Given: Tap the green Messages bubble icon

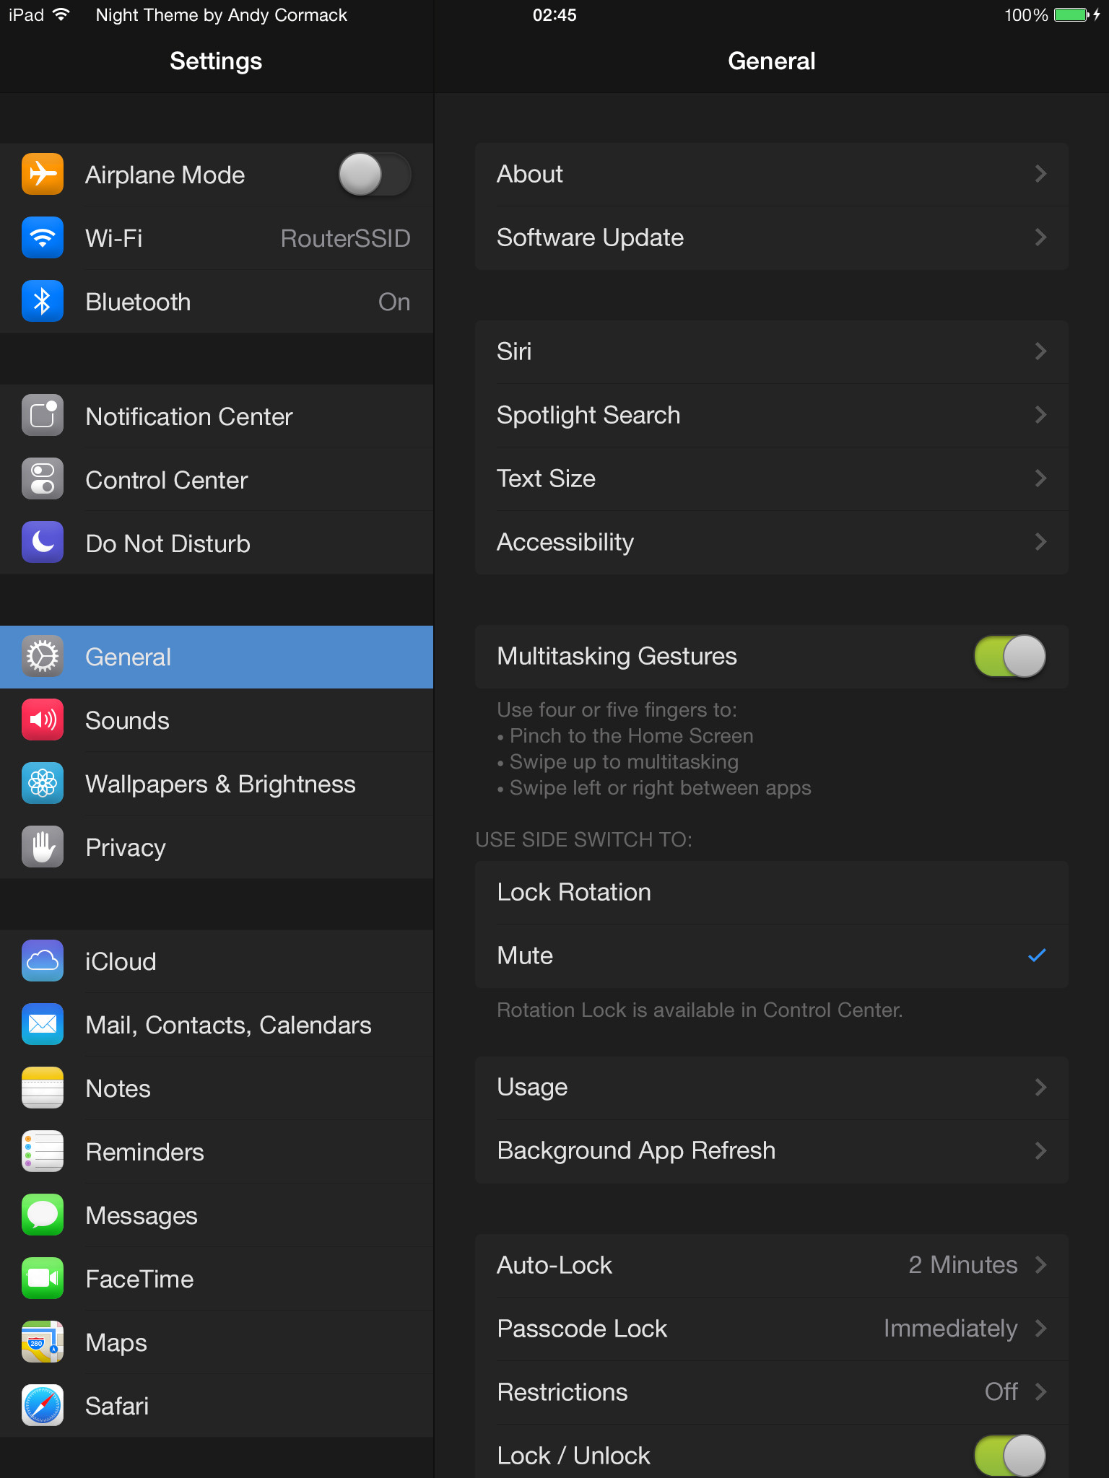Looking at the screenshot, I should [43, 1215].
